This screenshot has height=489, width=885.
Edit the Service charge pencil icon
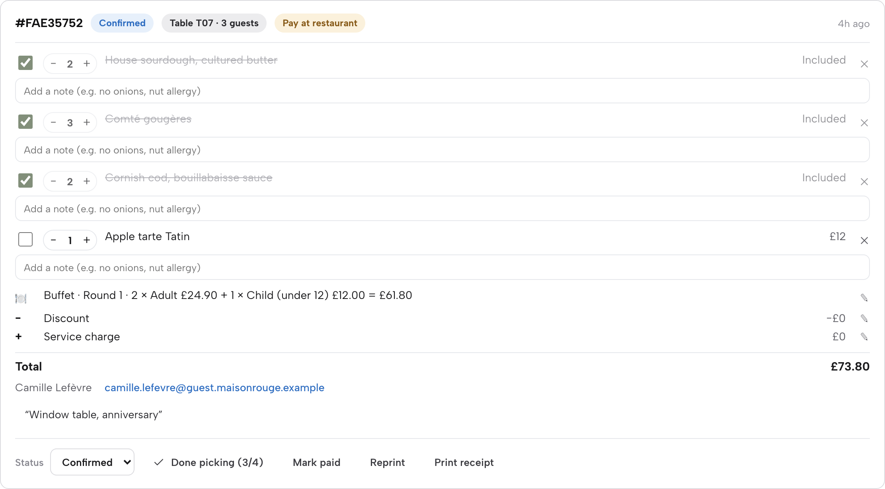pos(864,337)
